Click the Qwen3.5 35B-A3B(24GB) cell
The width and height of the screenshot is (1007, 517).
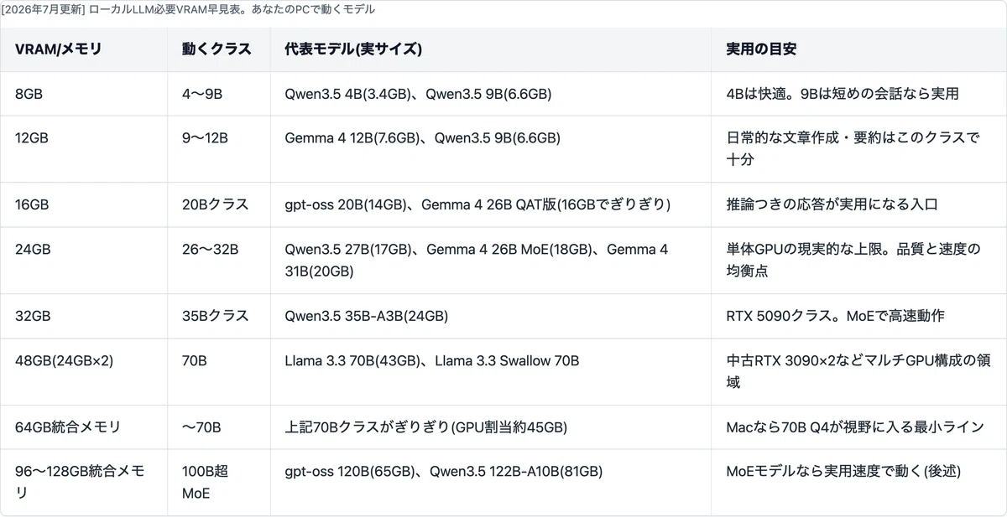[491, 316]
